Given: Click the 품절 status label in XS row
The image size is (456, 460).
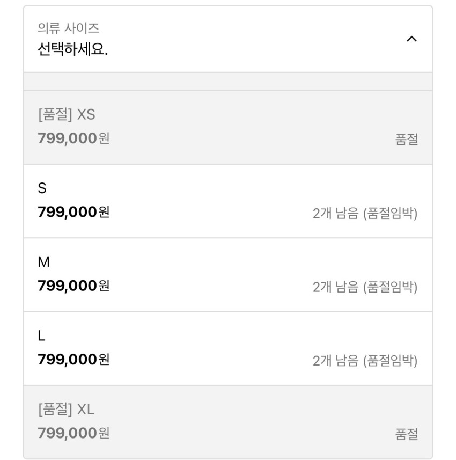Looking at the screenshot, I should coord(406,140).
